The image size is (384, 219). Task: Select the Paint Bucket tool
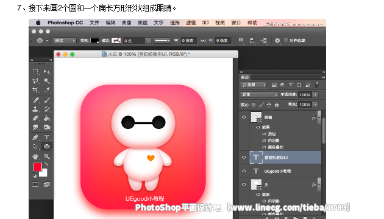[47, 118]
